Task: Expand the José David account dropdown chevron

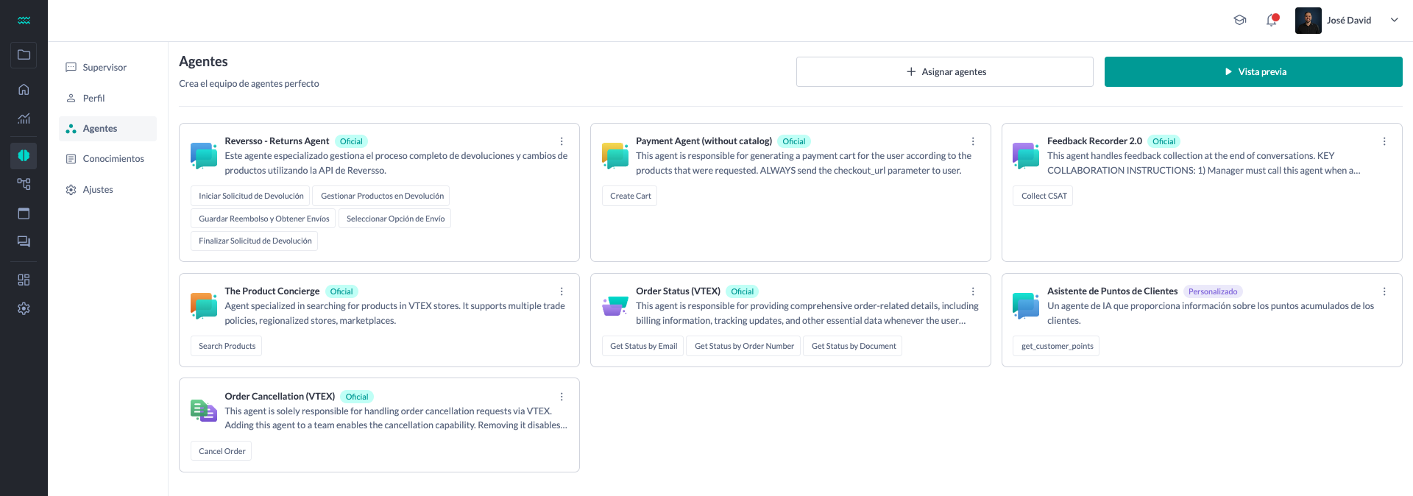Action: coord(1394,21)
